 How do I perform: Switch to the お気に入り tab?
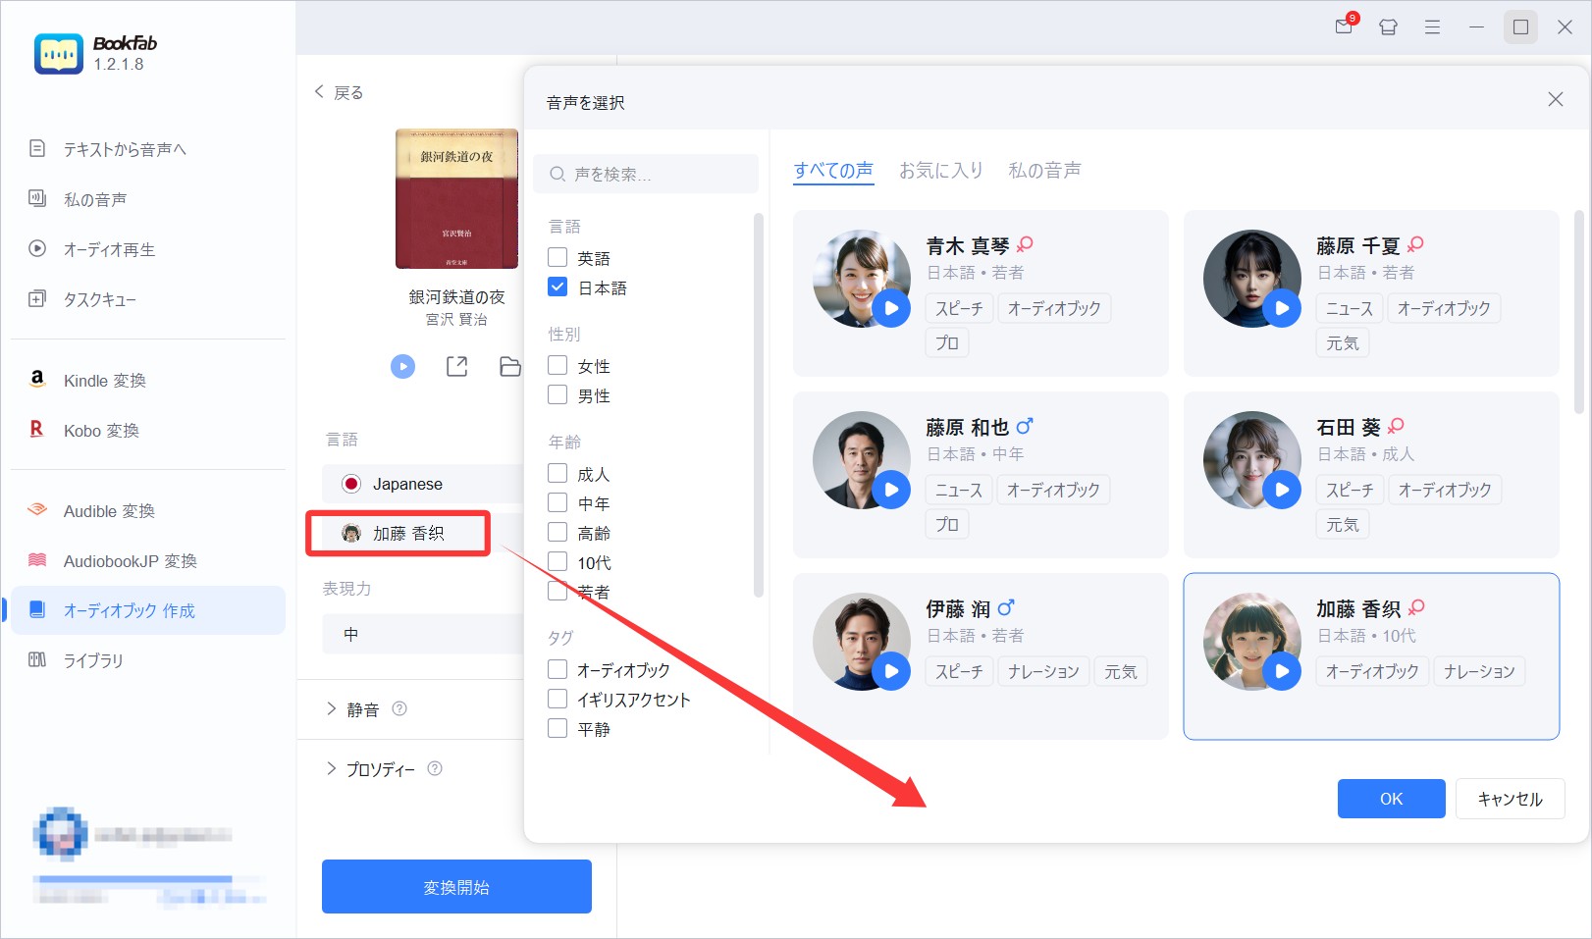point(940,171)
